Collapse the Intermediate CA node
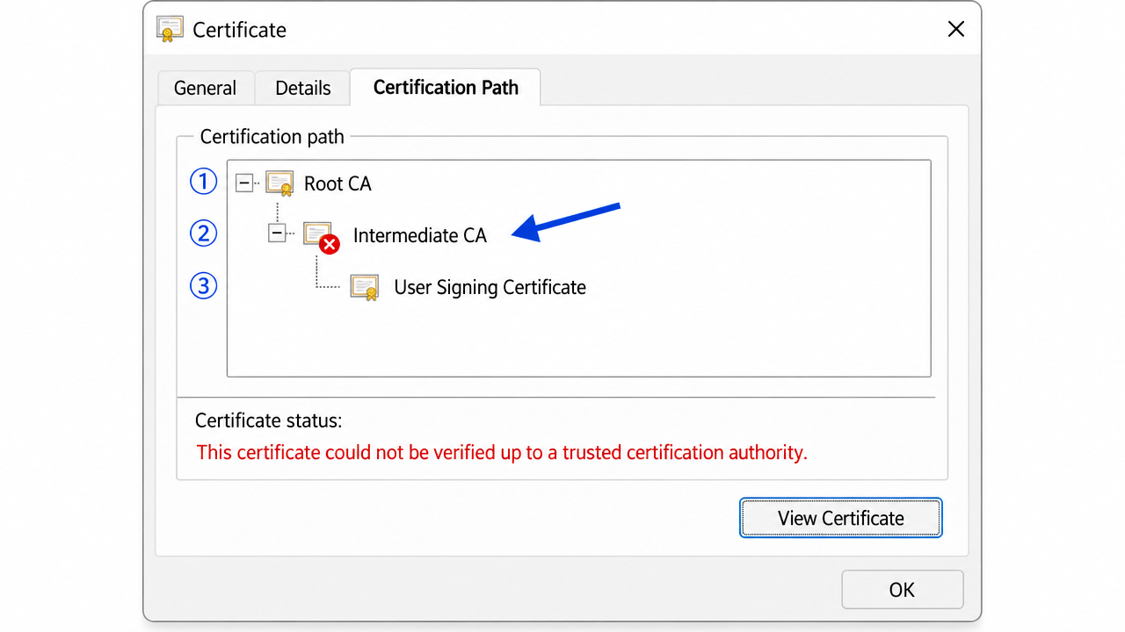Screen dimensions: 1125x632 278,233
